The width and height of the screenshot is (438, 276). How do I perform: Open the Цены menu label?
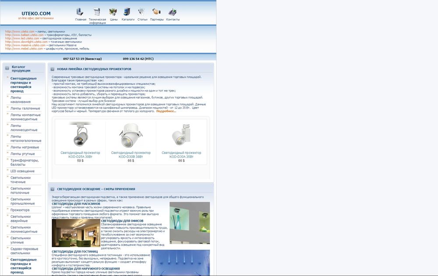coord(114,20)
